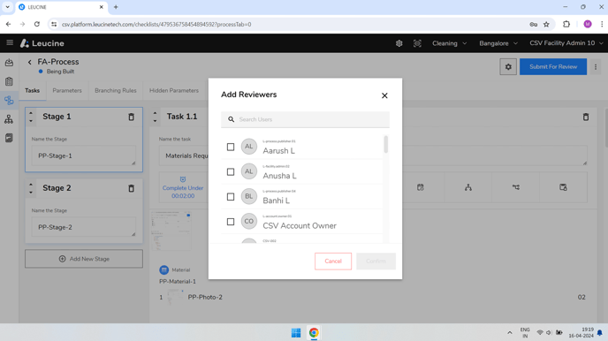Switch to the Branching Rules tab
608x341 pixels.
(x=116, y=90)
